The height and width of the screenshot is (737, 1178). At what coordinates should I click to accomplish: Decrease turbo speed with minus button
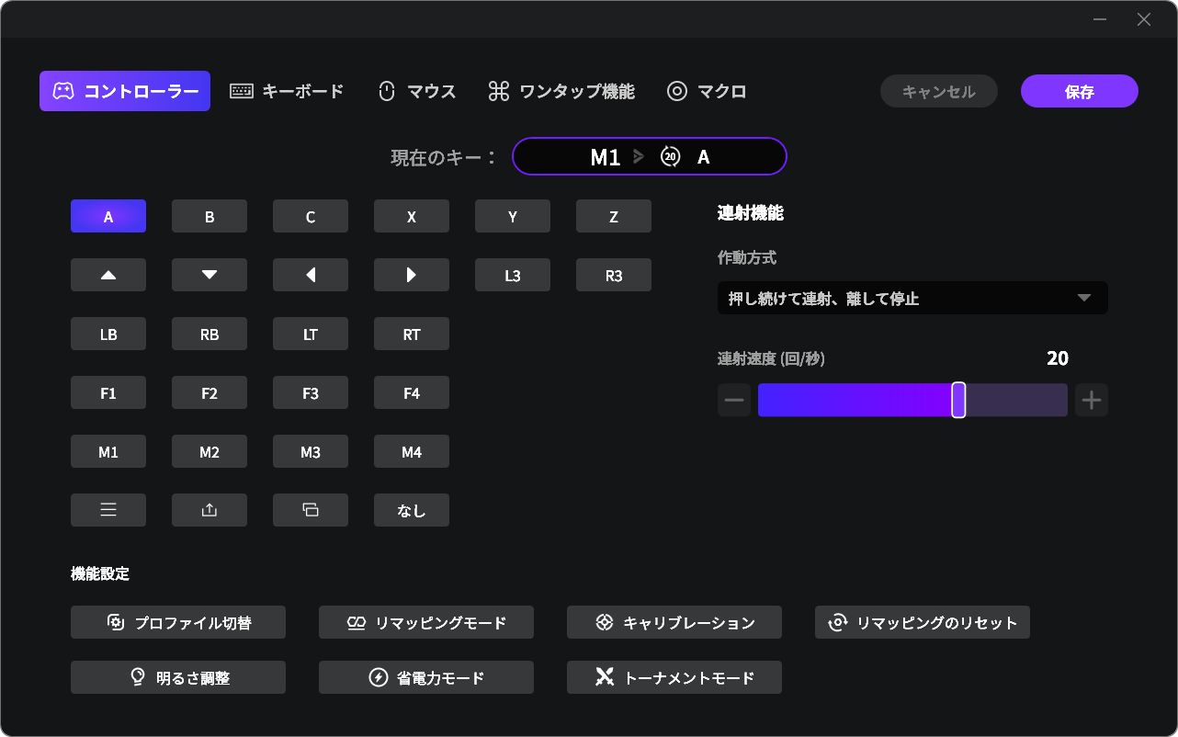(x=734, y=401)
